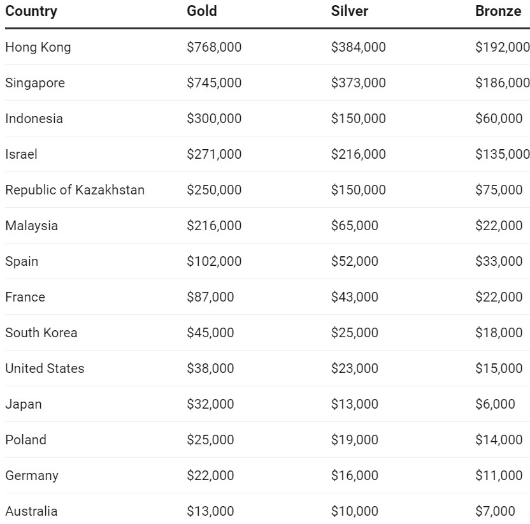
Task: Select Malaysia gold value $216,000
Action: 214,226
